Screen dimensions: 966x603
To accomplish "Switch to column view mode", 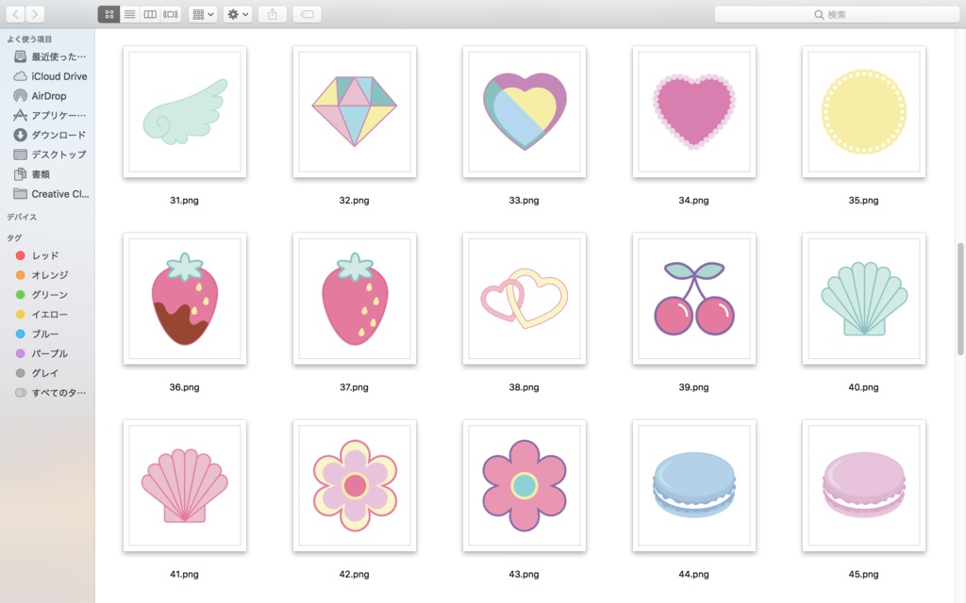I will tap(150, 14).
